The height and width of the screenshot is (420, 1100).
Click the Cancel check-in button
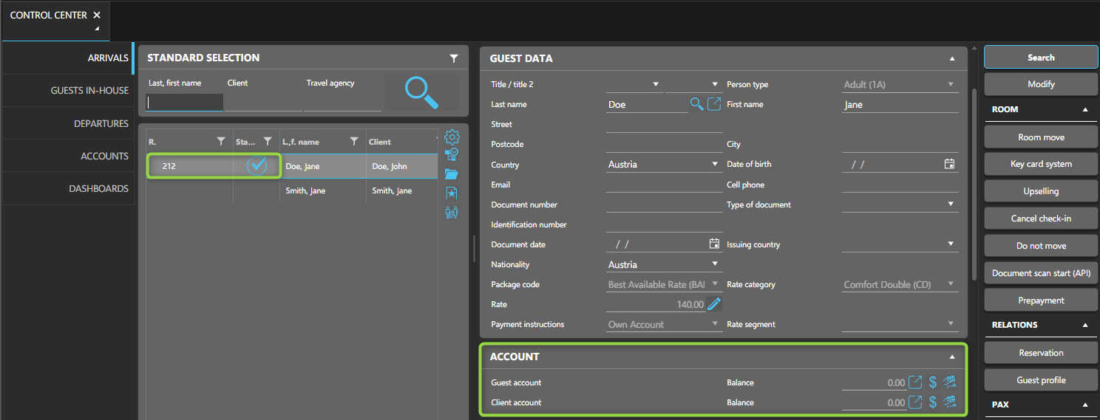pos(1041,218)
